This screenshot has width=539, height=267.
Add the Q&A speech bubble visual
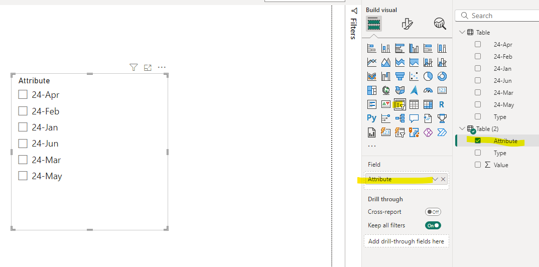(x=414, y=118)
